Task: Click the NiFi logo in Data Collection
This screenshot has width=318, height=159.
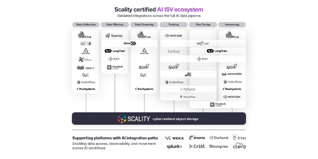Action: click(x=85, y=43)
